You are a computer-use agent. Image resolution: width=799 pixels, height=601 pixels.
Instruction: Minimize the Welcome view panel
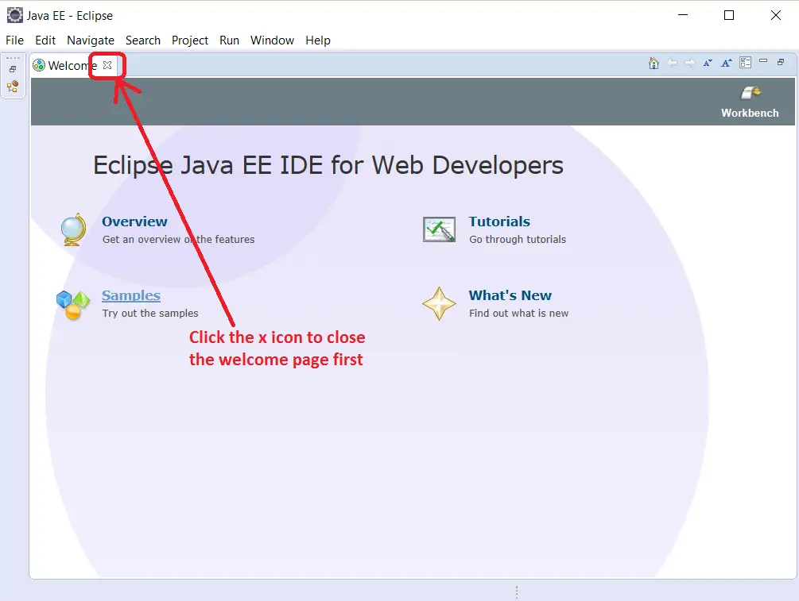(x=762, y=61)
